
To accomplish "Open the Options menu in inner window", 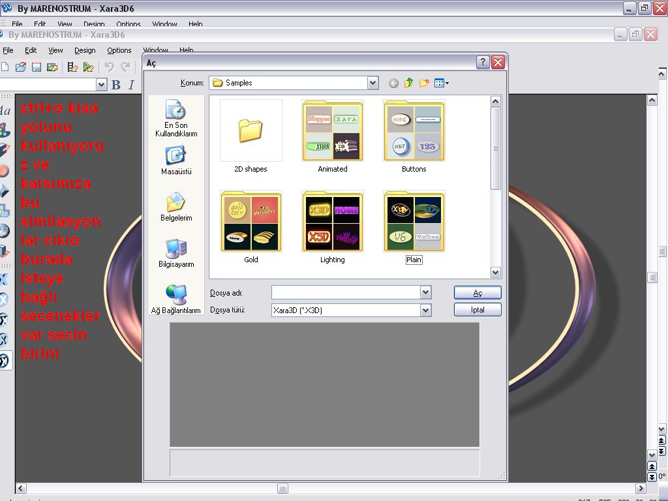I will pyautogui.click(x=119, y=50).
